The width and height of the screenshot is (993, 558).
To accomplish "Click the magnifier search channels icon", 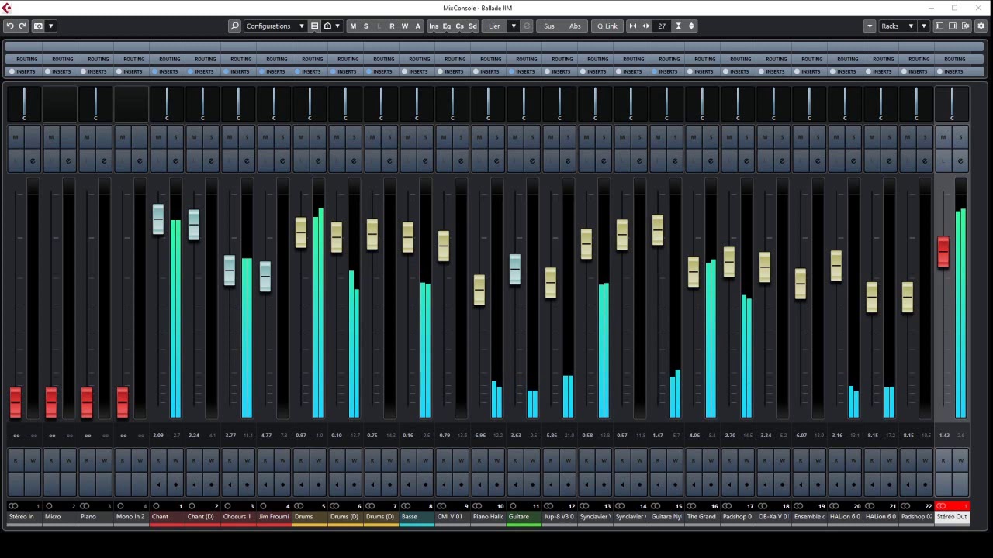I will click(235, 26).
